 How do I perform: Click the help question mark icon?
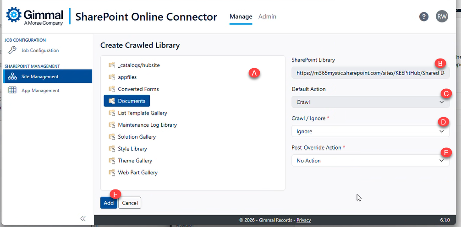pos(424,16)
